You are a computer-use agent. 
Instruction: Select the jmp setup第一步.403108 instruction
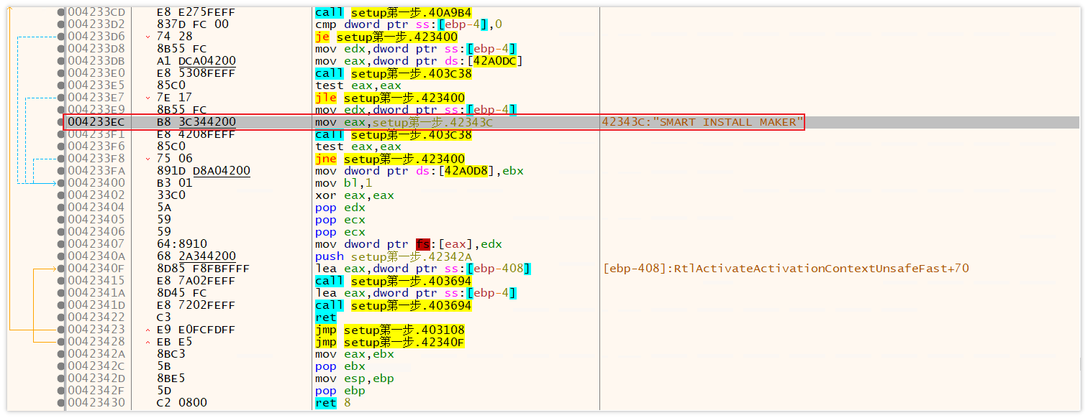[x=389, y=330]
